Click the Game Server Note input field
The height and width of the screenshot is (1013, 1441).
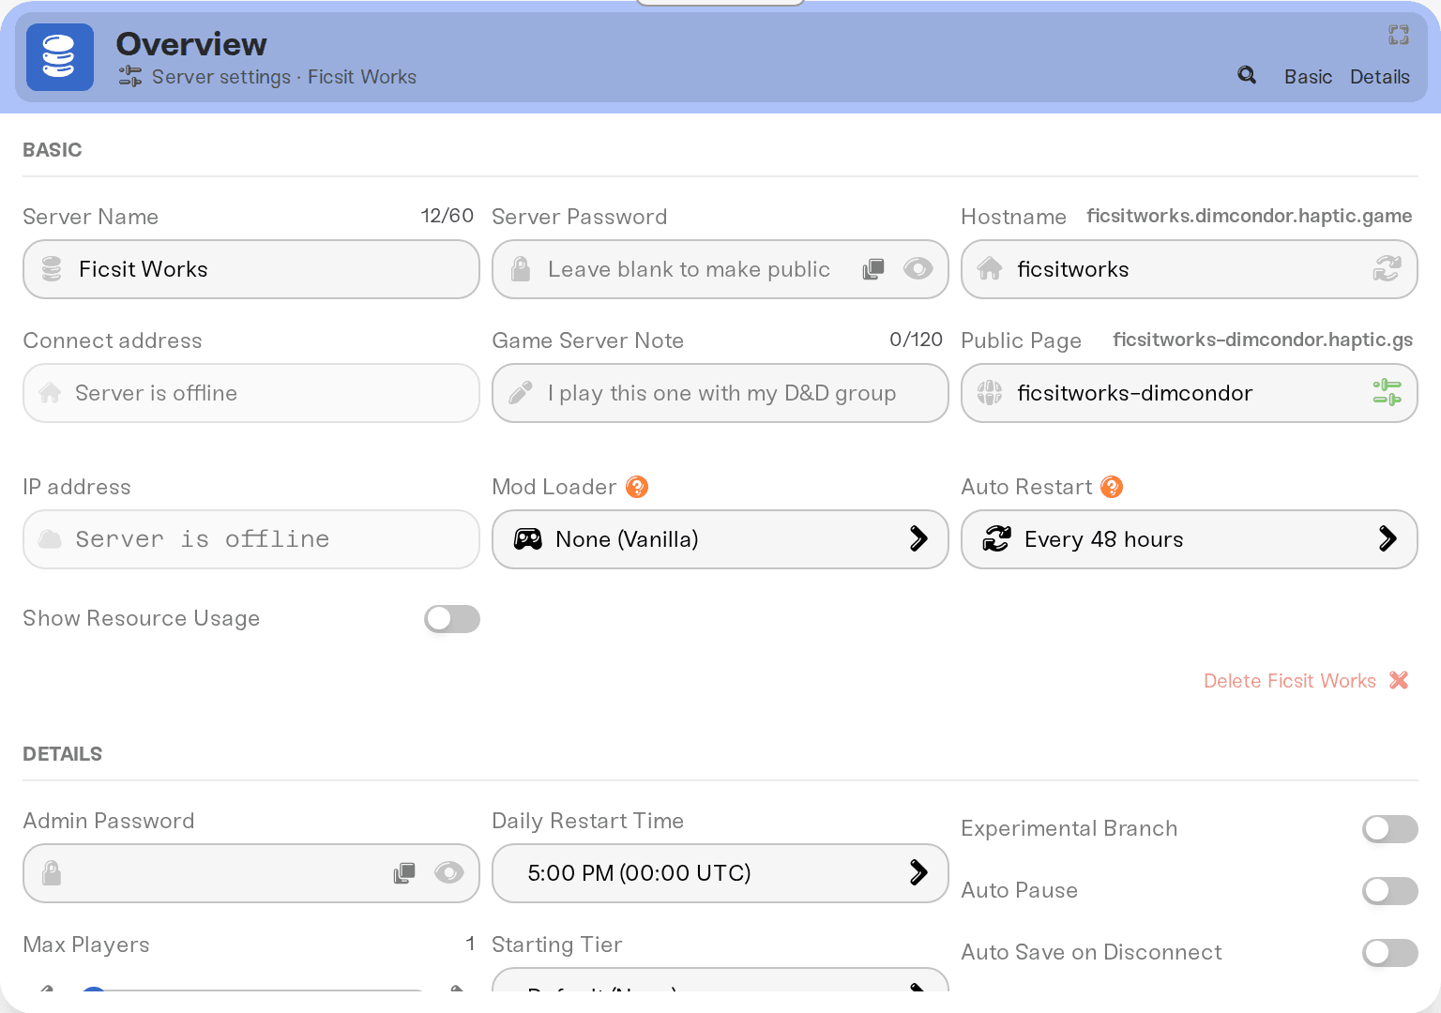(x=720, y=393)
